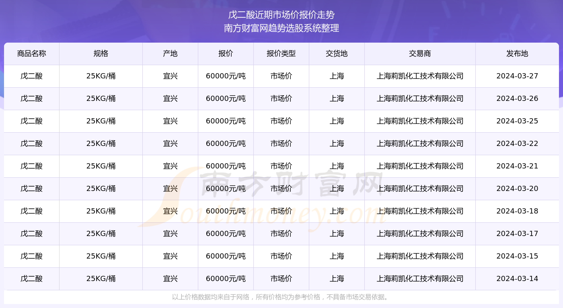Click 市场价 in the 2024-03-26 row
This screenshot has height=308, width=563.
pyautogui.click(x=281, y=99)
